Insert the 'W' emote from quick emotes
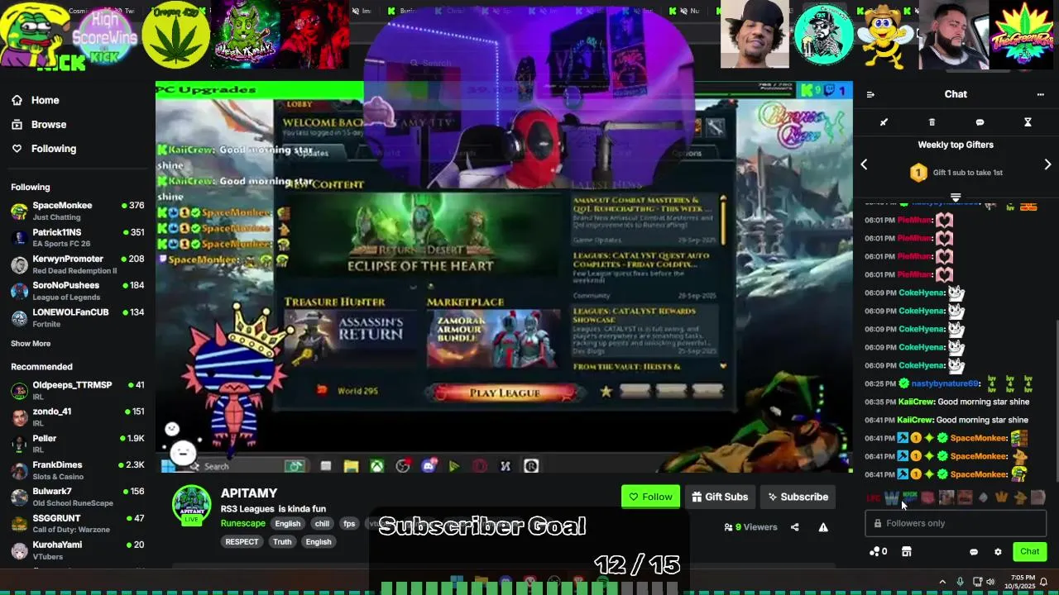 892,497
